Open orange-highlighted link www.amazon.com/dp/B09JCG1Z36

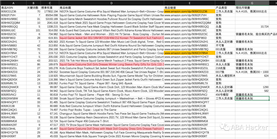pos(190,12)
